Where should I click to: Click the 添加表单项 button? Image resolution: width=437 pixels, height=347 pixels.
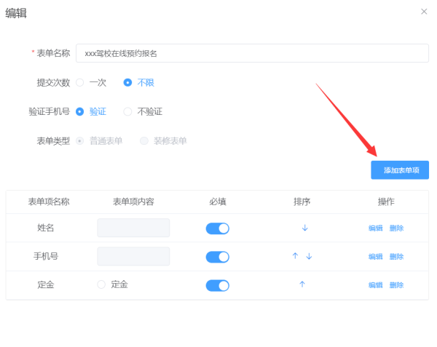tap(400, 169)
